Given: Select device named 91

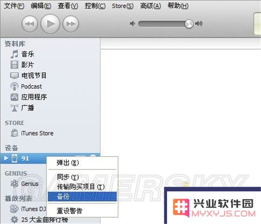Looking at the screenshot, I should (x=25, y=158).
